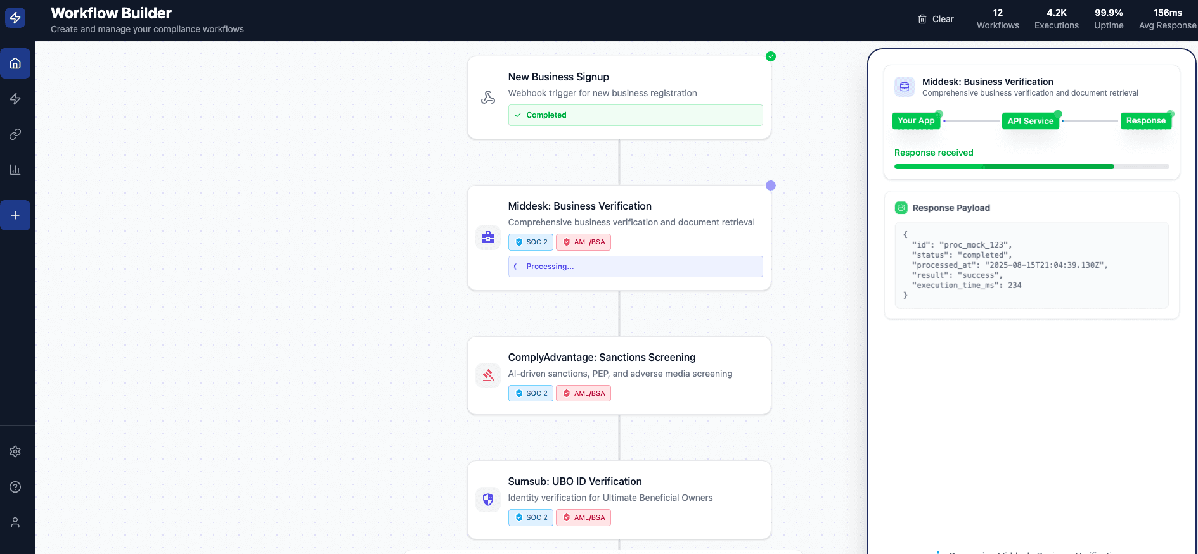Click the briefcase icon on Middesk node
This screenshot has width=1198, height=554.
click(x=488, y=237)
